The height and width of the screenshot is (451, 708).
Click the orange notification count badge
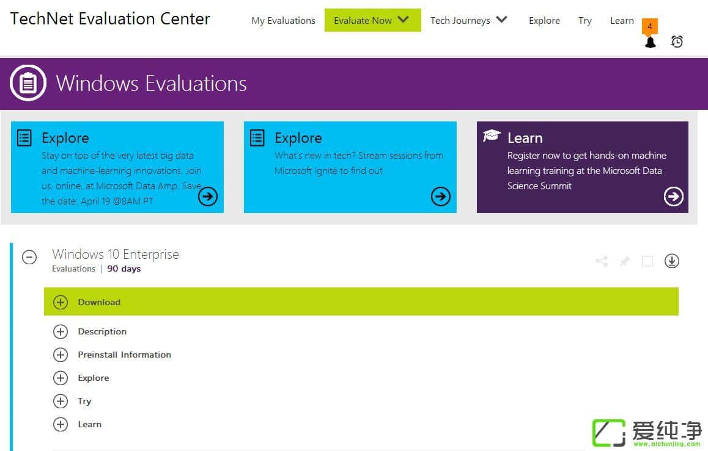pyautogui.click(x=650, y=26)
